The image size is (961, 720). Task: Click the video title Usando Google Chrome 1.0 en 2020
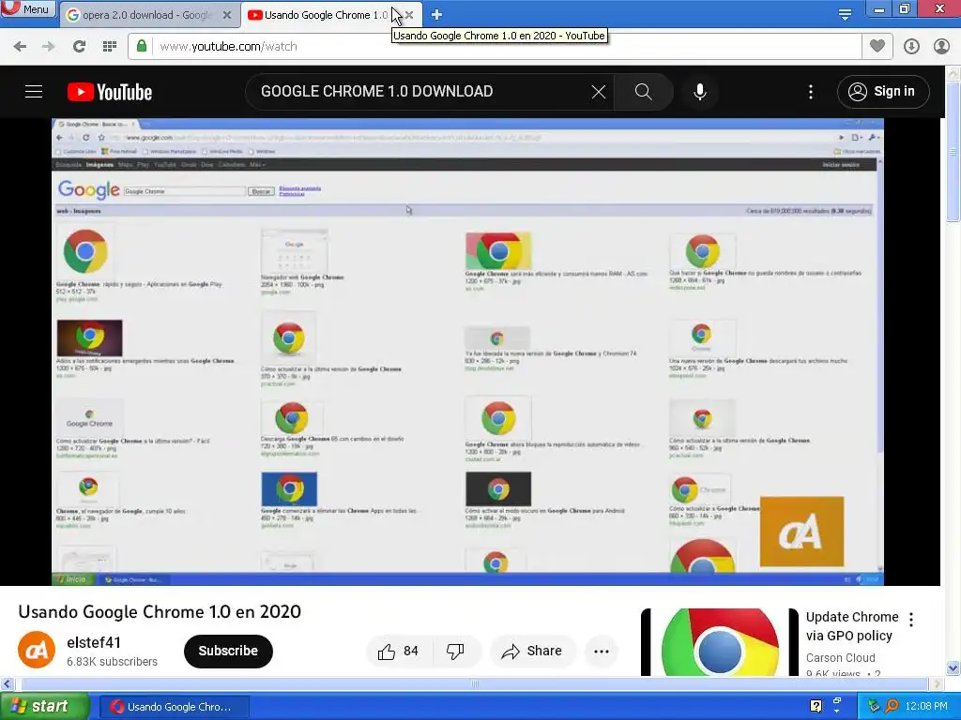tap(160, 611)
